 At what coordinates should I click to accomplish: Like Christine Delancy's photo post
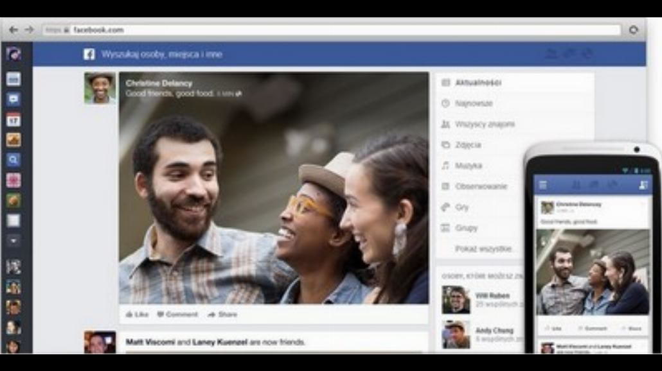[x=137, y=315]
